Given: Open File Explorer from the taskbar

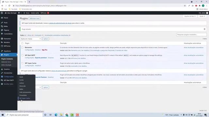Looking at the screenshot, I should (61, 115).
